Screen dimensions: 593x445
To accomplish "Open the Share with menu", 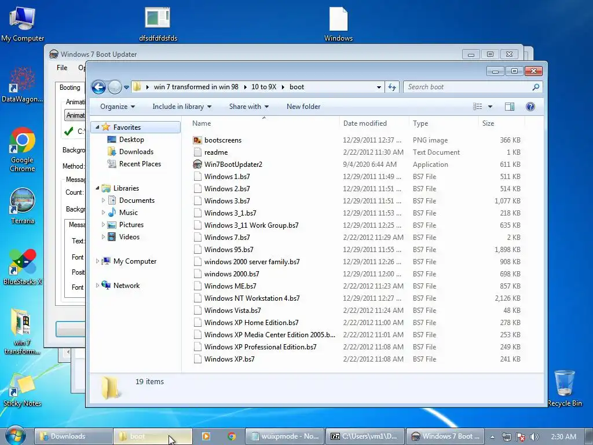I will click(249, 107).
